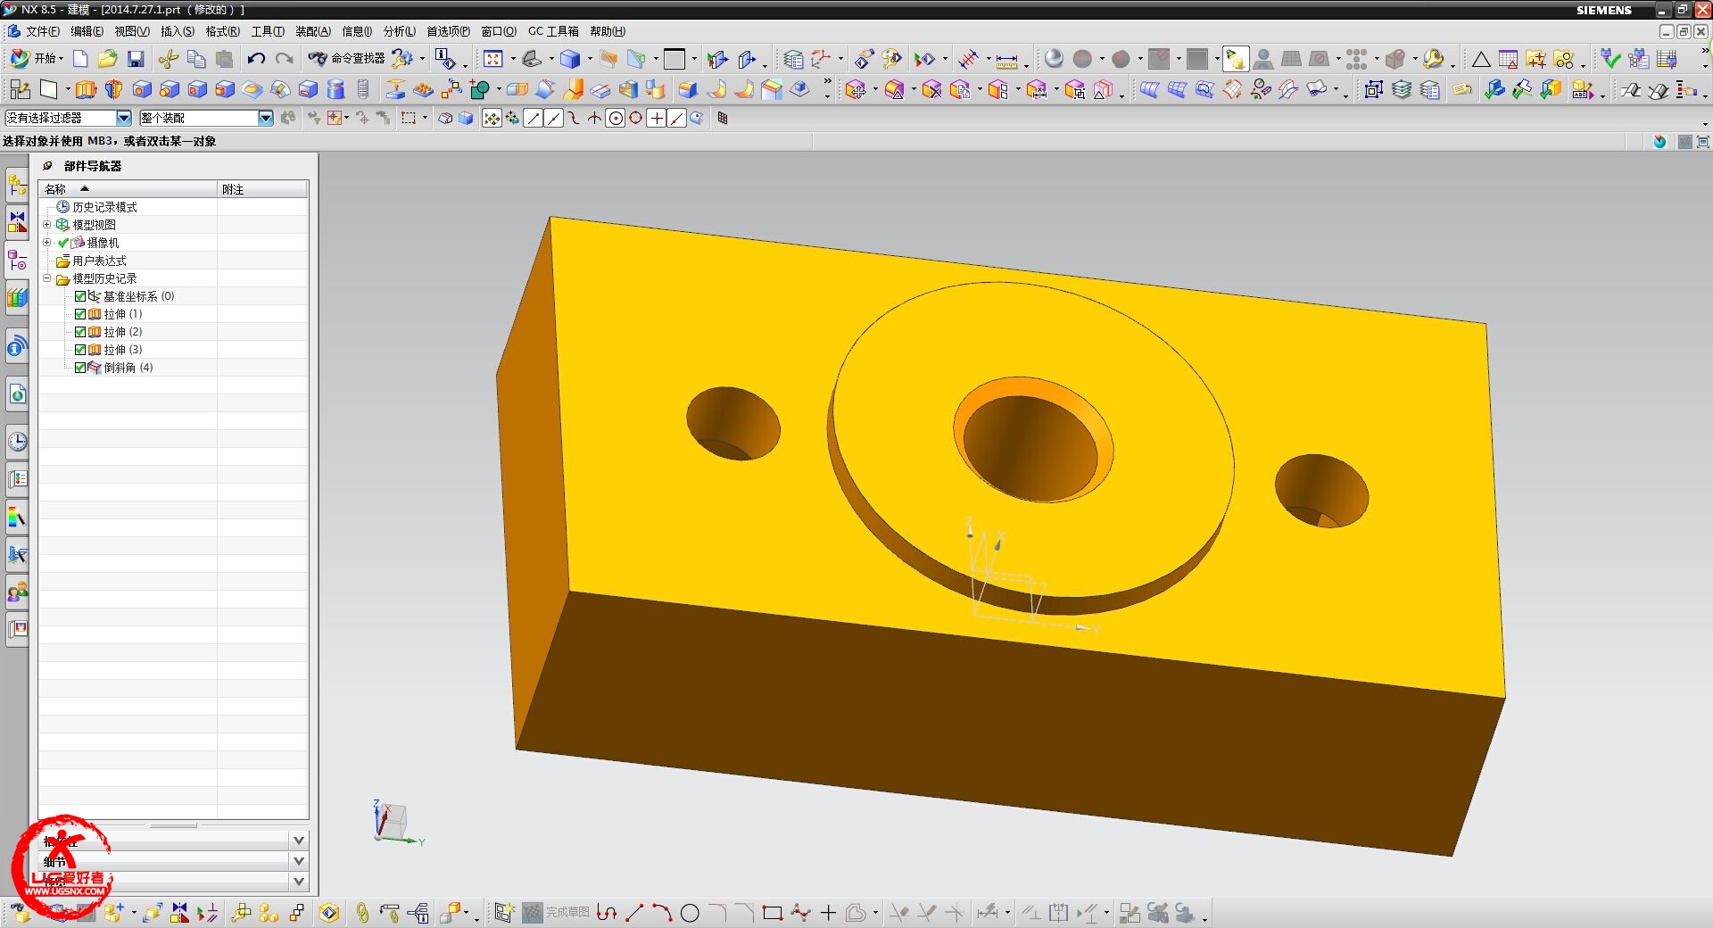
Task: Expand the bottom preview panel chevron
Action: click(299, 882)
